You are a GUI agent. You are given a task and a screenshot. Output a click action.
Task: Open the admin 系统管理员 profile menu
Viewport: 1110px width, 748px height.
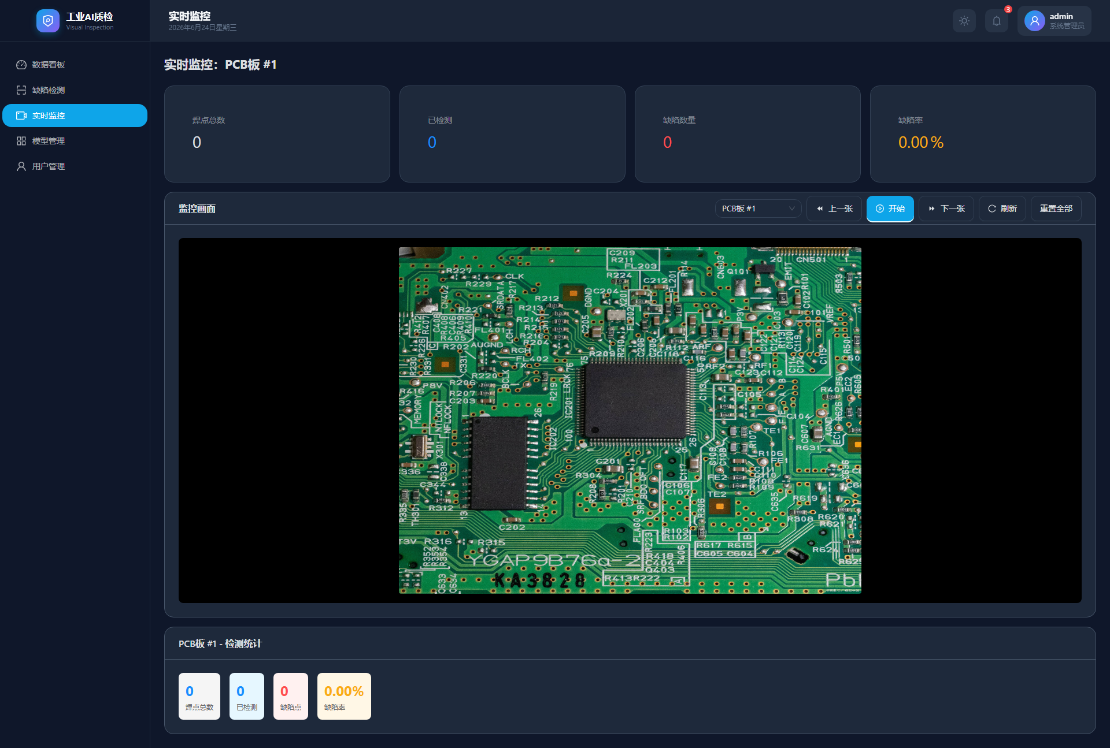(1054, 21)
